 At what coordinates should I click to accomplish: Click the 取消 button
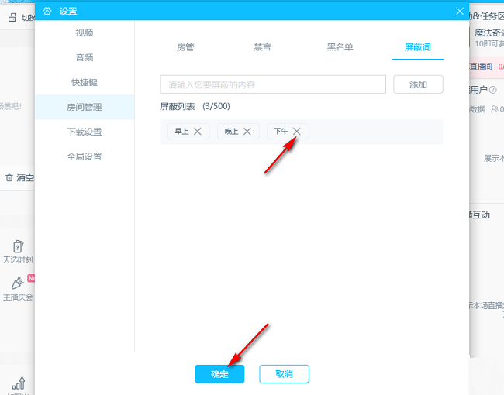[284, 374]
